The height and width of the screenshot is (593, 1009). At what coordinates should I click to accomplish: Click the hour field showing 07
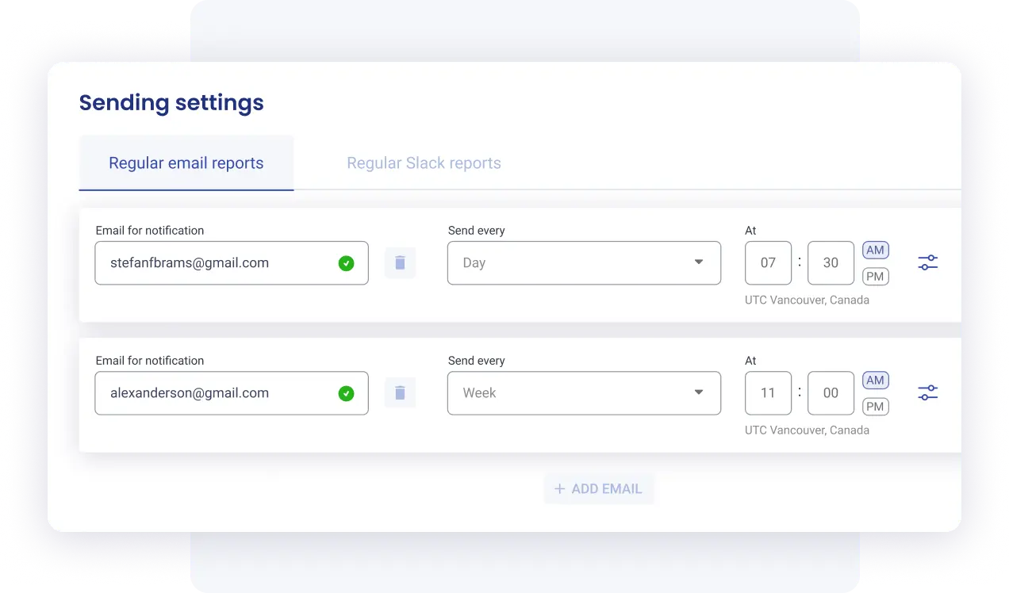point(768,263)
